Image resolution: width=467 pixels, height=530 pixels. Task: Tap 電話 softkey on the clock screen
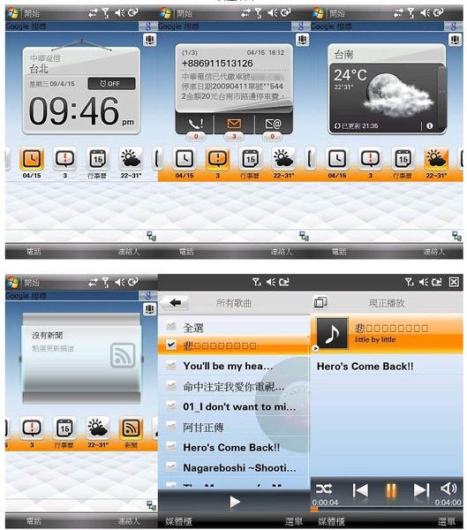pyautogui.click(x=34, y=252)
